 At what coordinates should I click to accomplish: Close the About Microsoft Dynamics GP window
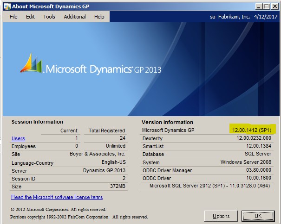click(274, 6)
